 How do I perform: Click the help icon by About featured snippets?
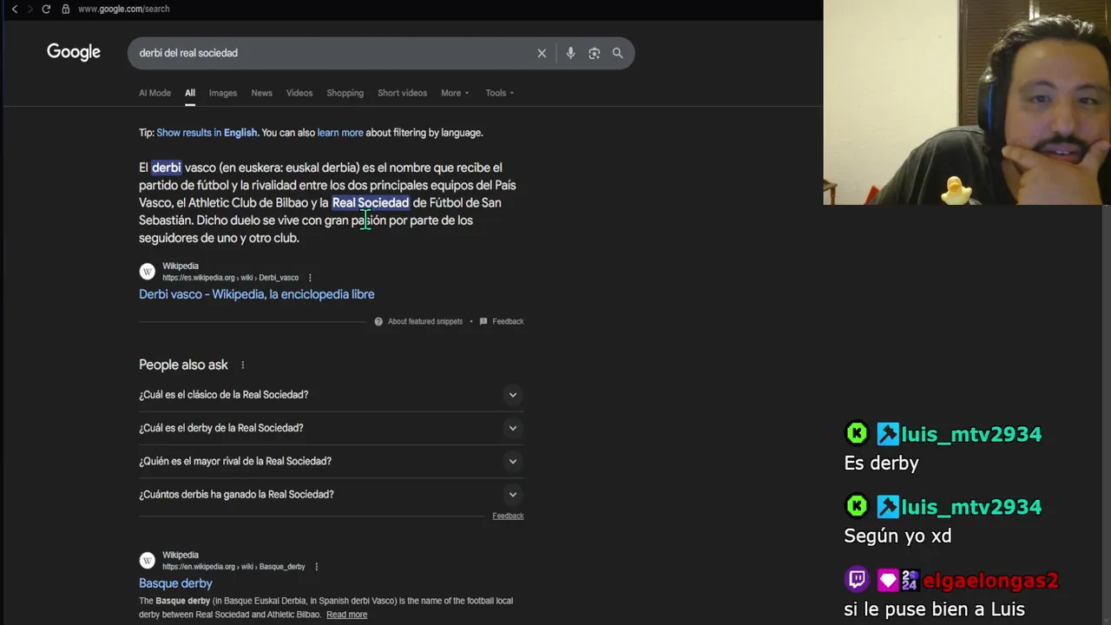tap(378, 321)
